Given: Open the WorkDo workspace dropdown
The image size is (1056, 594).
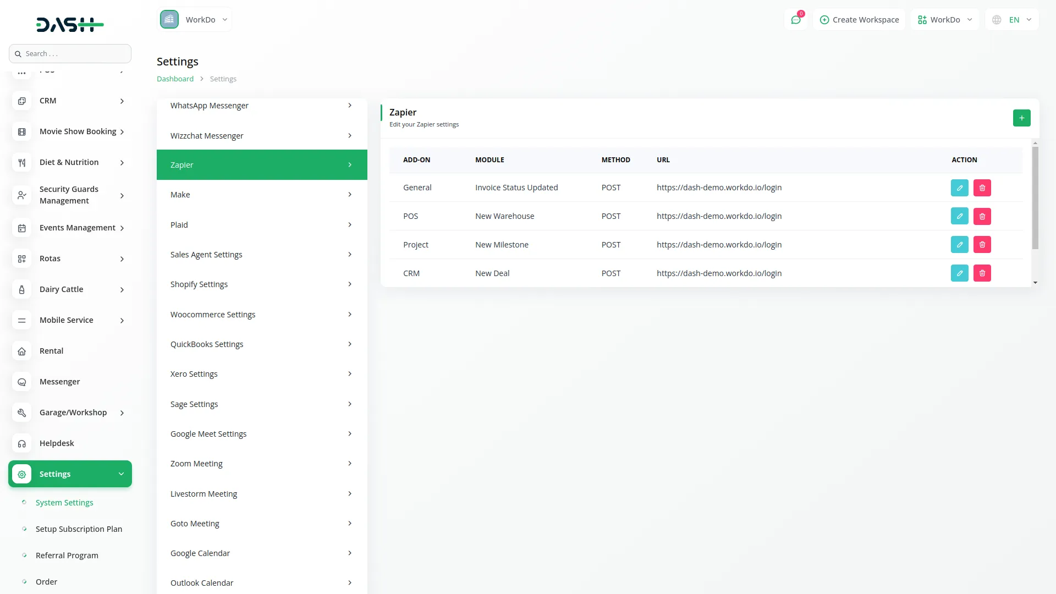Looking at the screenshot, I should coord(195,19).
